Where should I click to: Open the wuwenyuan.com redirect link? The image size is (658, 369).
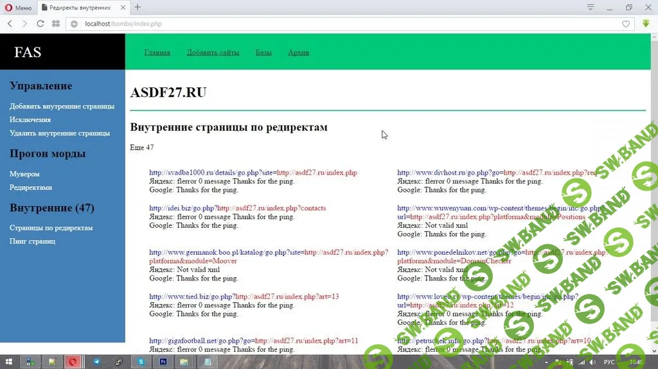501,212
